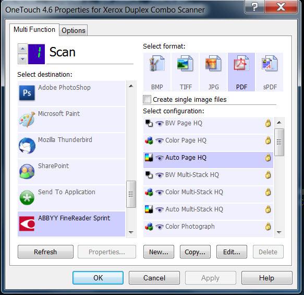Click the lock icon on BW Page HQ
This screenshot has width=304, height=295.
click(268, 123)
